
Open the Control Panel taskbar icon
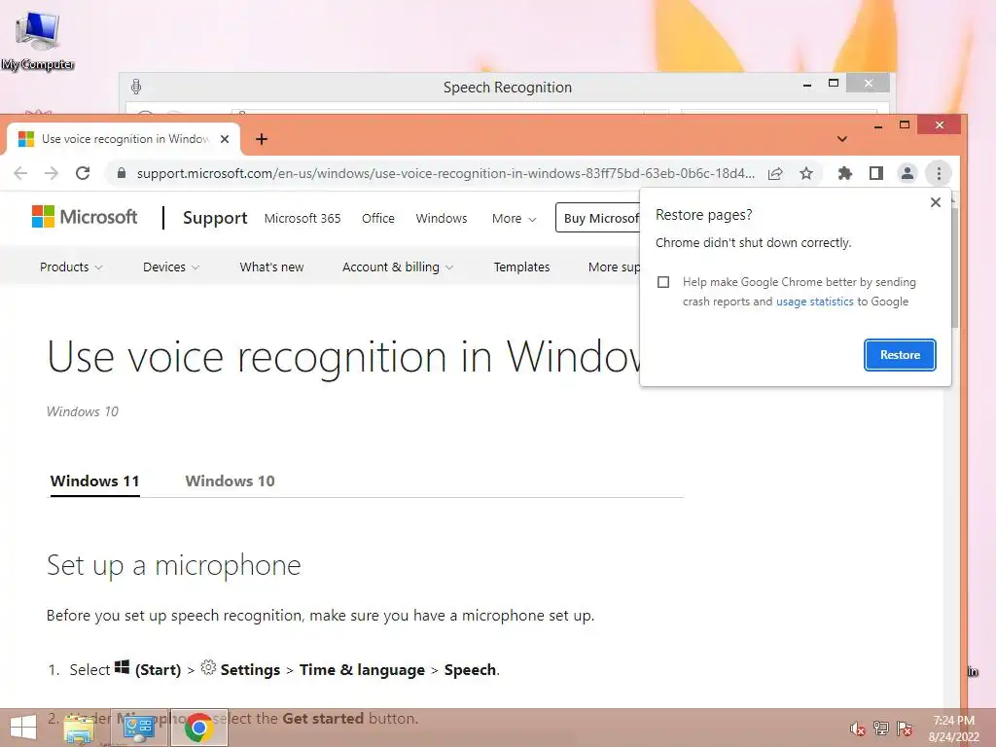[139, 728]
